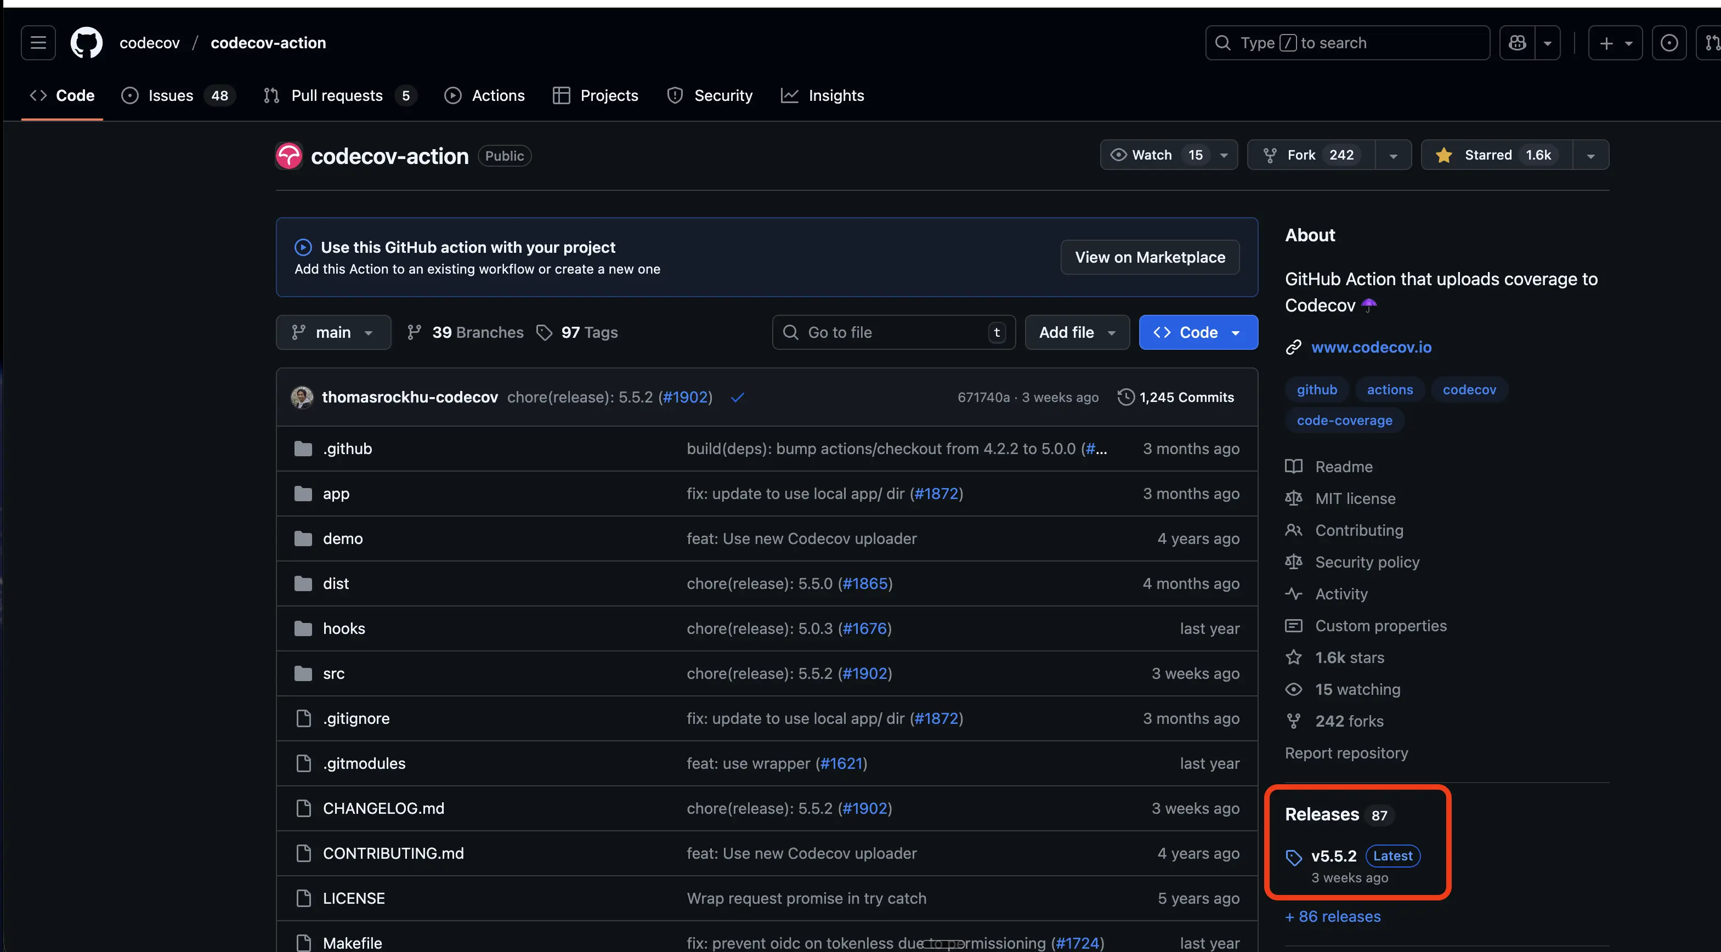The height and width of the screenshot is (952, 1721).
Task: Click the 39 Branches icon
Action: click(414, 332)
